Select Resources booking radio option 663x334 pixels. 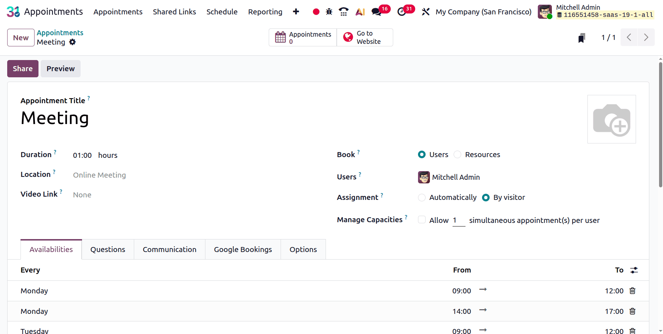(458, 155)
